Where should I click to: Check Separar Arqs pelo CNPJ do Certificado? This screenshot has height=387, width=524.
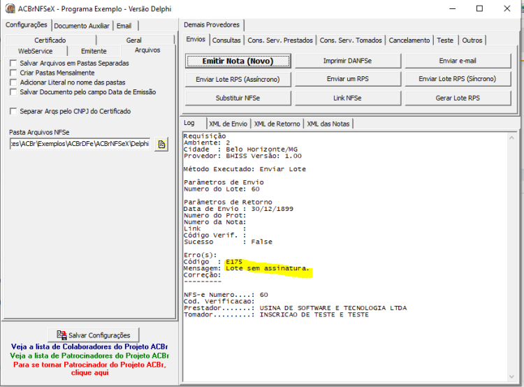click(x=13, y=111)
